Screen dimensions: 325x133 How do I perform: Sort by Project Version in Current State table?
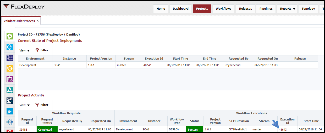pyautogui.click(x=101, y=59)
